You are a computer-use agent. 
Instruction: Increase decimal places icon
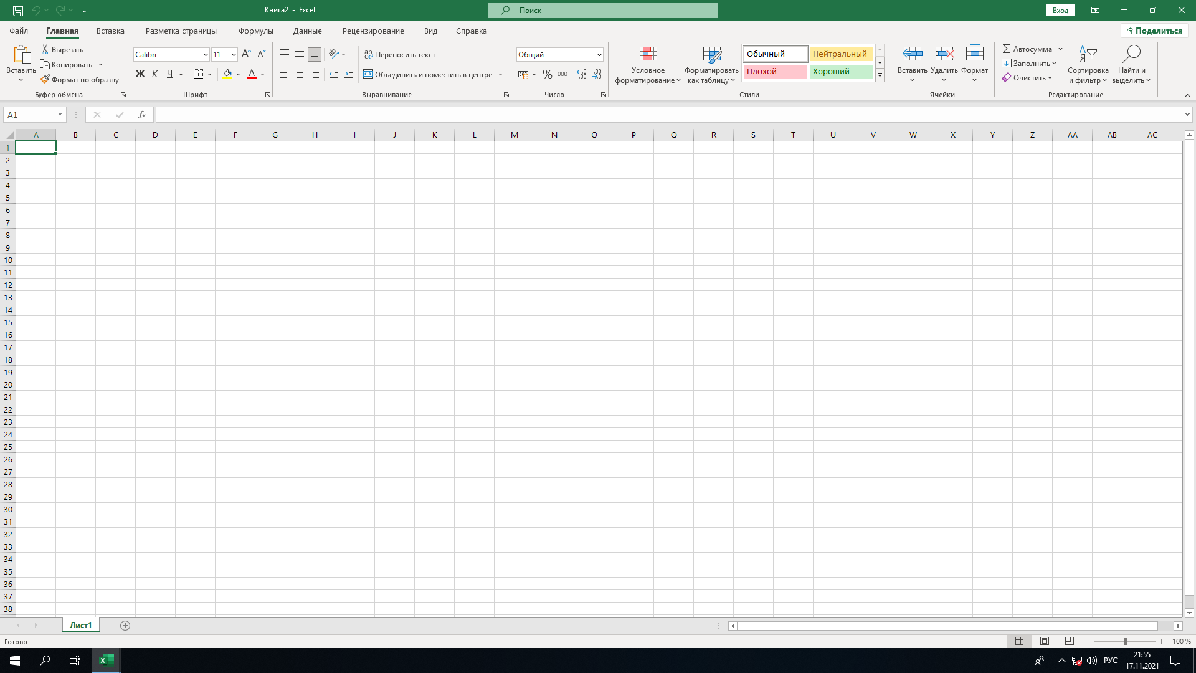coord(582,74)
